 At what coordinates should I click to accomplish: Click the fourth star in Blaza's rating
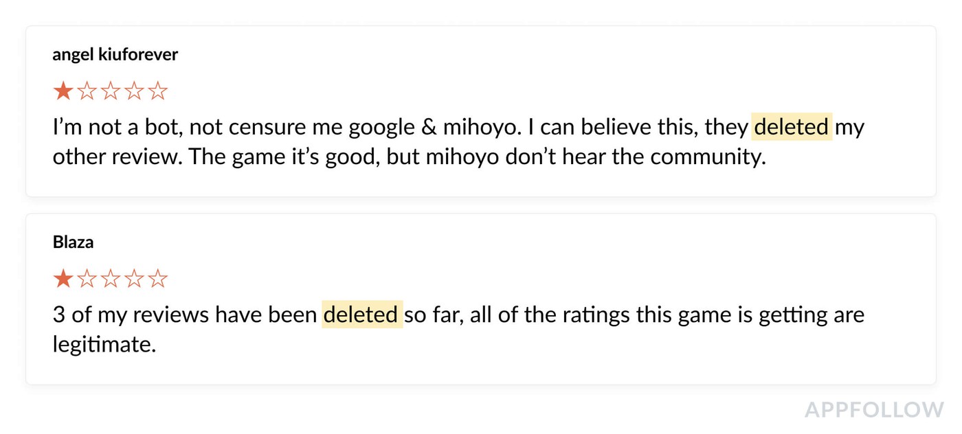pyautogui.click(x=134, y=278)
